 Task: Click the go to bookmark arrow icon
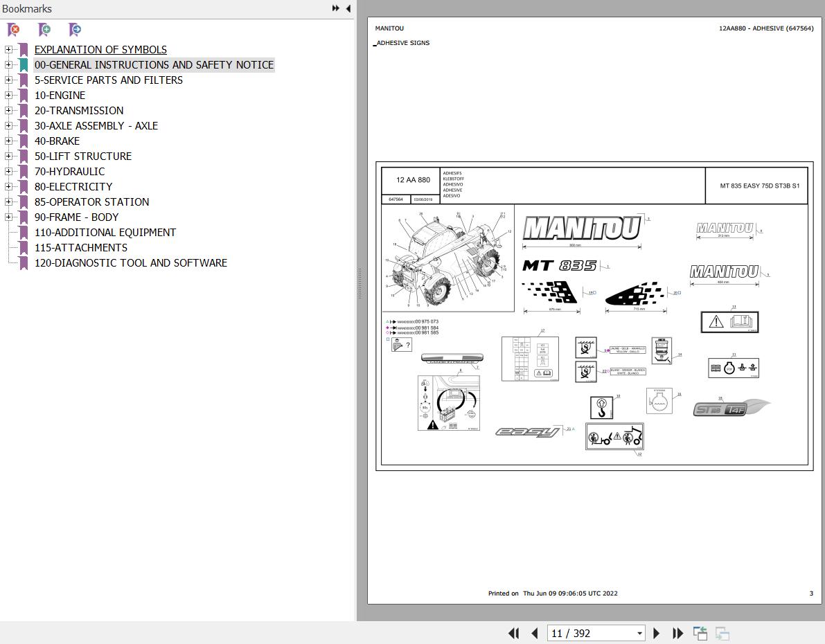(76, 30)
